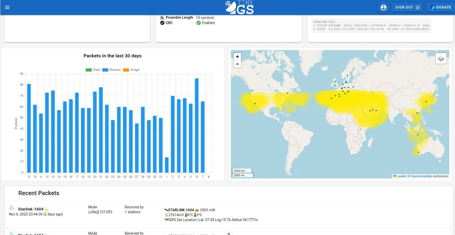Click the thermometer icon beside 3°C
Screen dimensions: 455x235
(195, 215)
